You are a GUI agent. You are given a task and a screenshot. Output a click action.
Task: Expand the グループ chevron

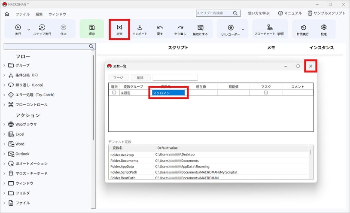click(x=4, y=65)
